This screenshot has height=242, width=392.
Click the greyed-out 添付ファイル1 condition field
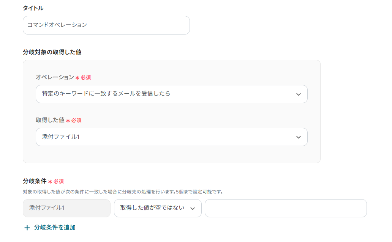tap(66, 208)
